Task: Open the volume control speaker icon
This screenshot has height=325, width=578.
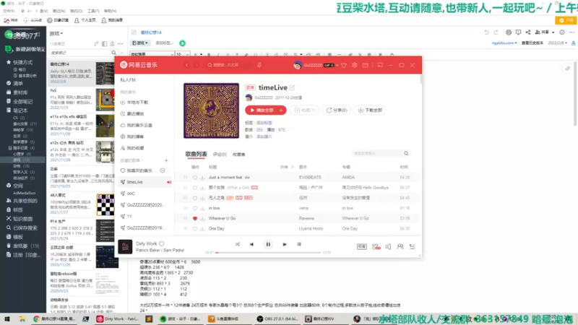Action: click(388, 246)
